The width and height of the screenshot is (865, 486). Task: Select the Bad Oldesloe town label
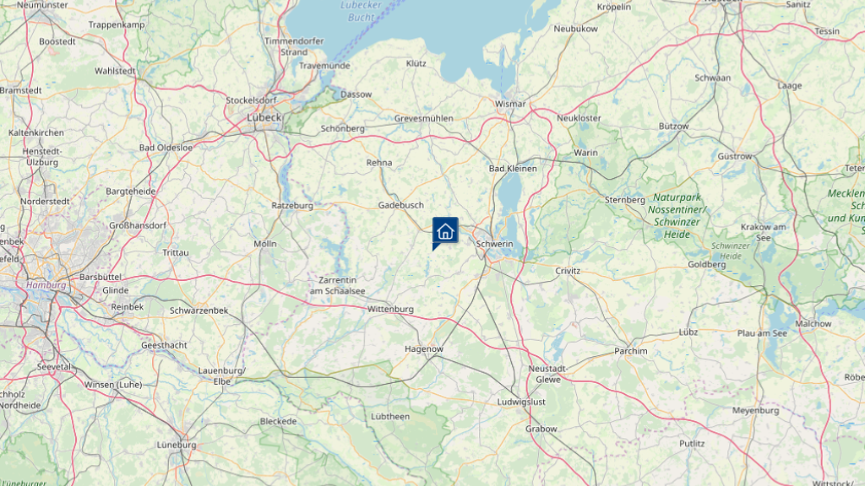(x=166, y=148)
